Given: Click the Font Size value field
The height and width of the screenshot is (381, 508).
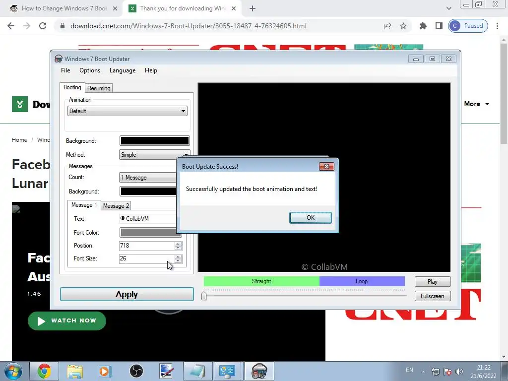Looking at the screenshot, I should coord(147,258).
